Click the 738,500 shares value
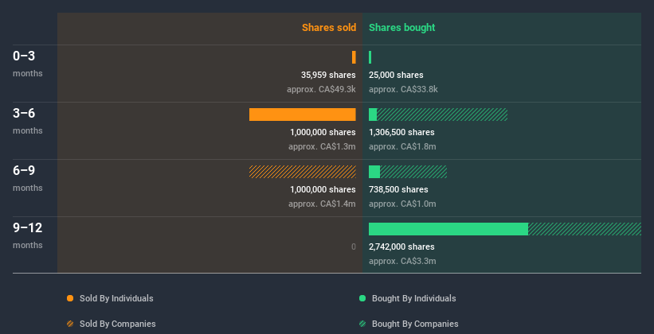The height and width of the screenshot is (334, 654). pyautogui.click(x=398, y=189)
